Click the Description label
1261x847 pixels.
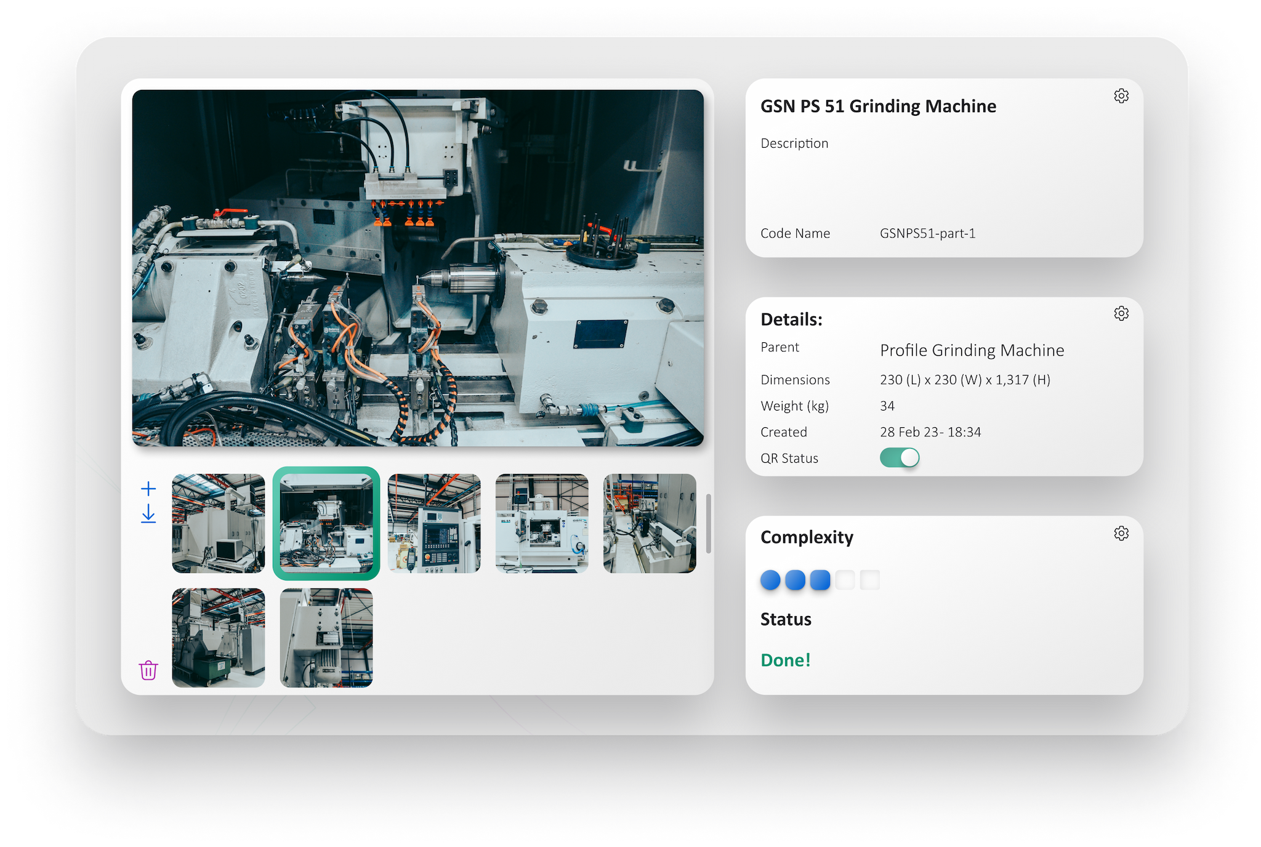pos(794,143)
